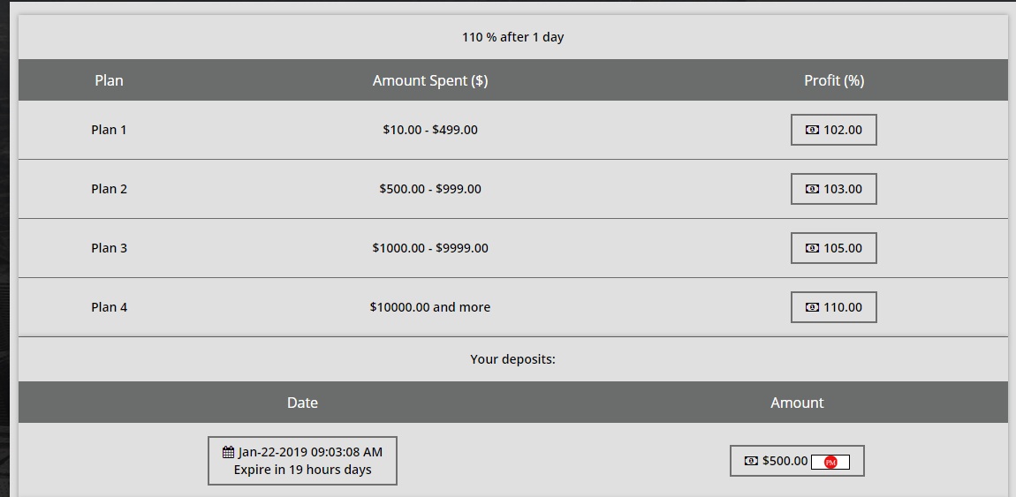Screen dimensions: 1016x497
Task: Click the Plan column header
Action: pyautogui.click(x=109, y=80)
